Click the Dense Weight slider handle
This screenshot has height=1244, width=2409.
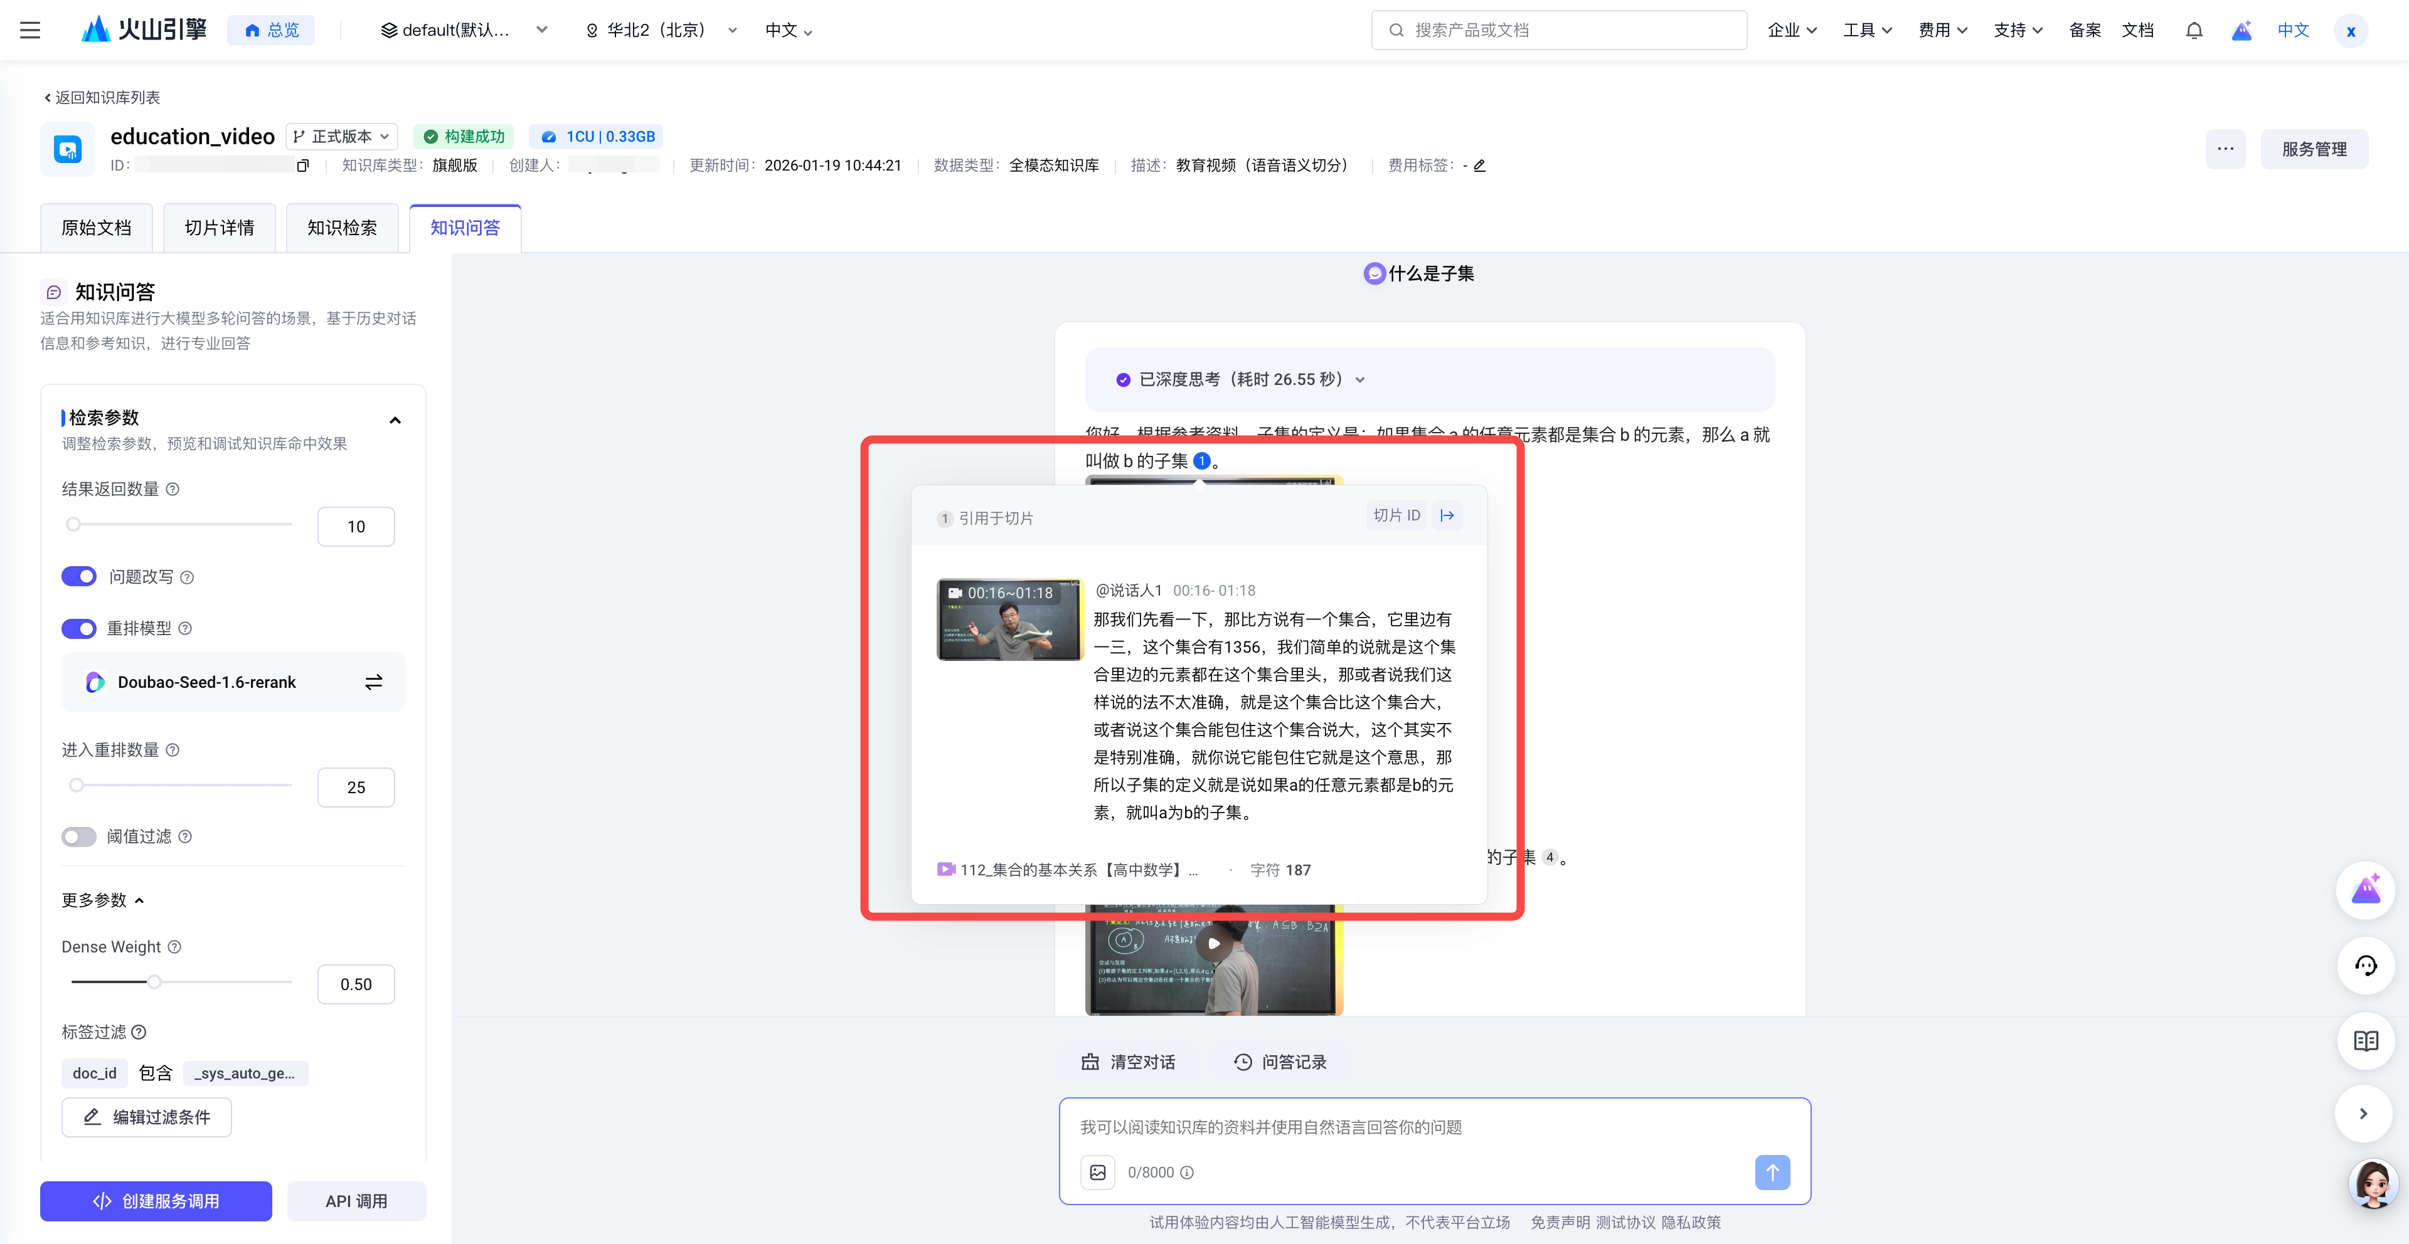(154, 981)
